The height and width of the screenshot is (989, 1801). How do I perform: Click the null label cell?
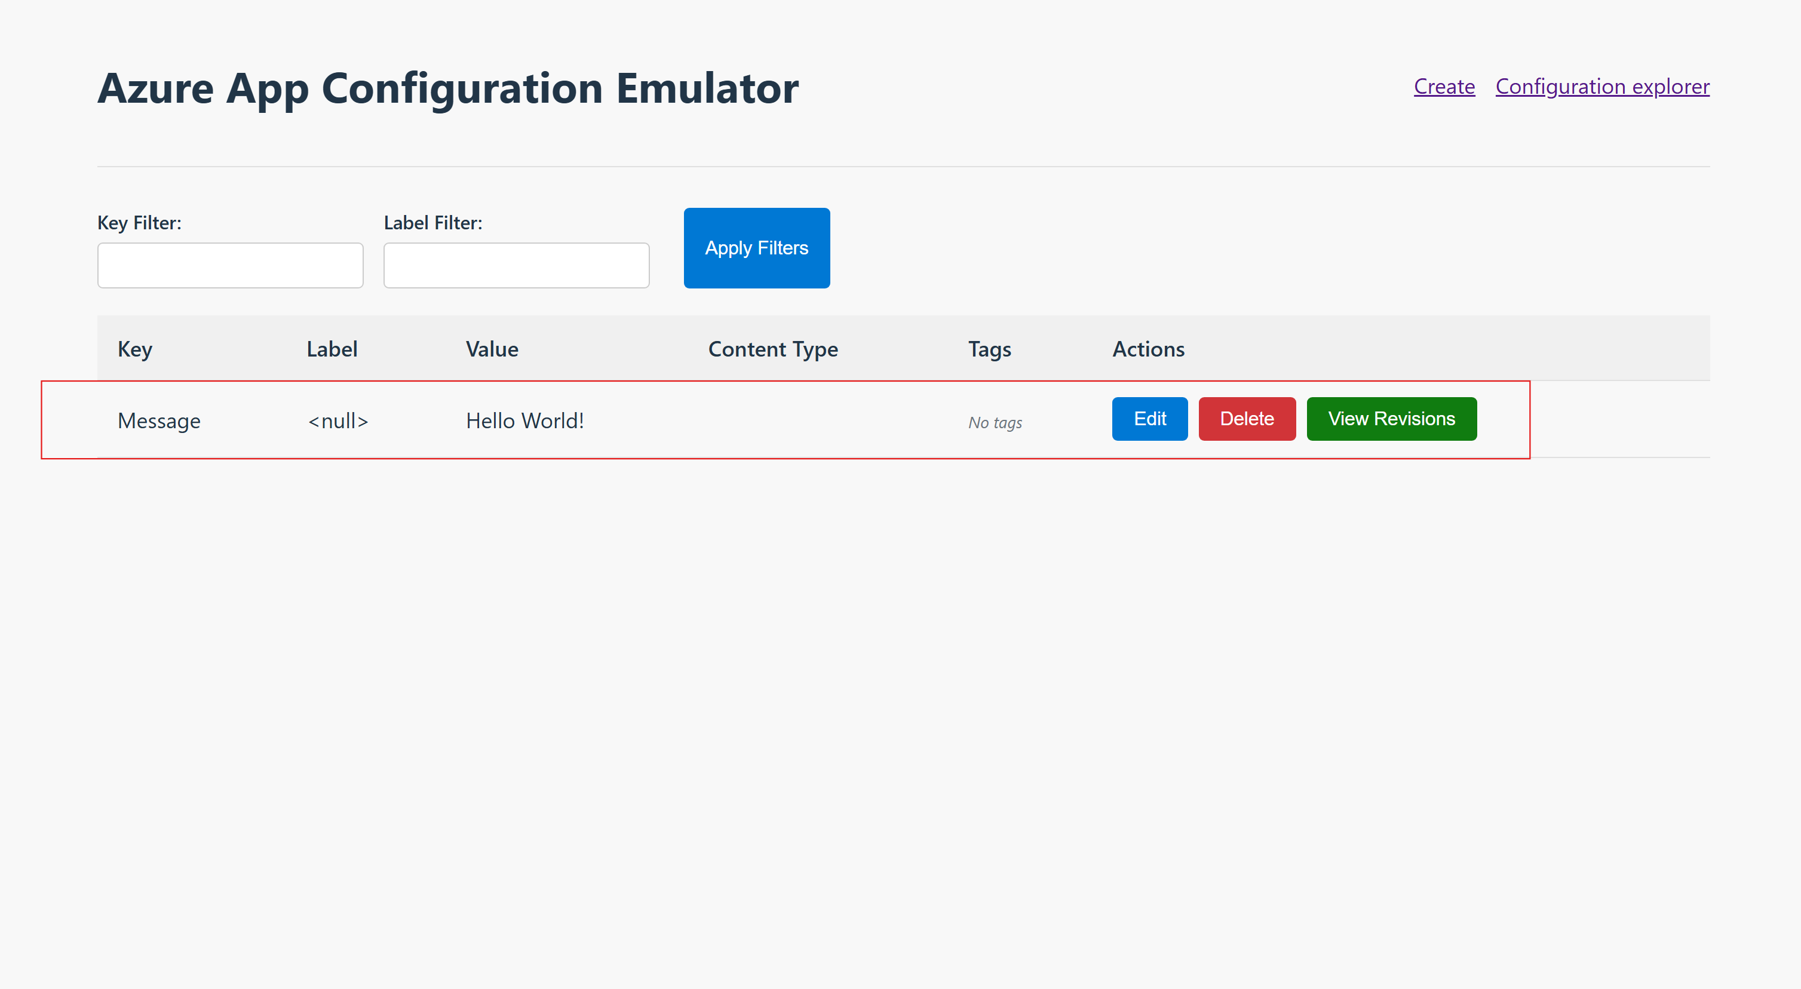click(338, 420)
